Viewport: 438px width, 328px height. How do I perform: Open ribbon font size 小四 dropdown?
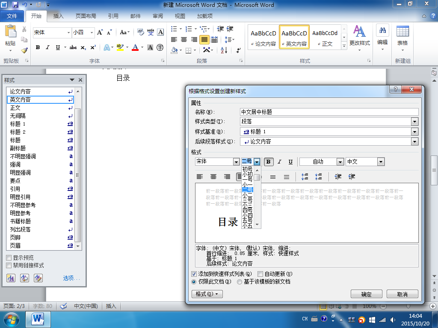[92, 32]
